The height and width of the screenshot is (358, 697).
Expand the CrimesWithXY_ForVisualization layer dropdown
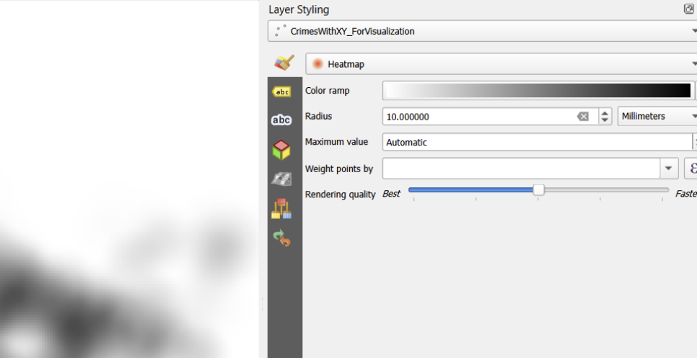(x=692, y=32)
